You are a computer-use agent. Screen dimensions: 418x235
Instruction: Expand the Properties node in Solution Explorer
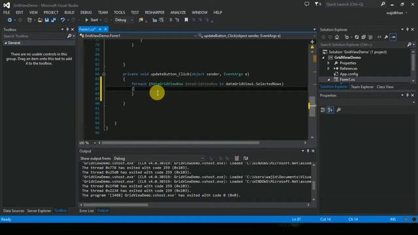(329, 63)
